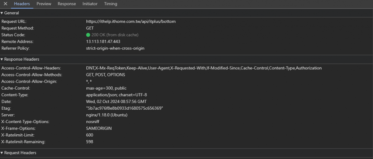Switch to the Response tab
This screenshot has width=373, height=159.
click(67, 4)
